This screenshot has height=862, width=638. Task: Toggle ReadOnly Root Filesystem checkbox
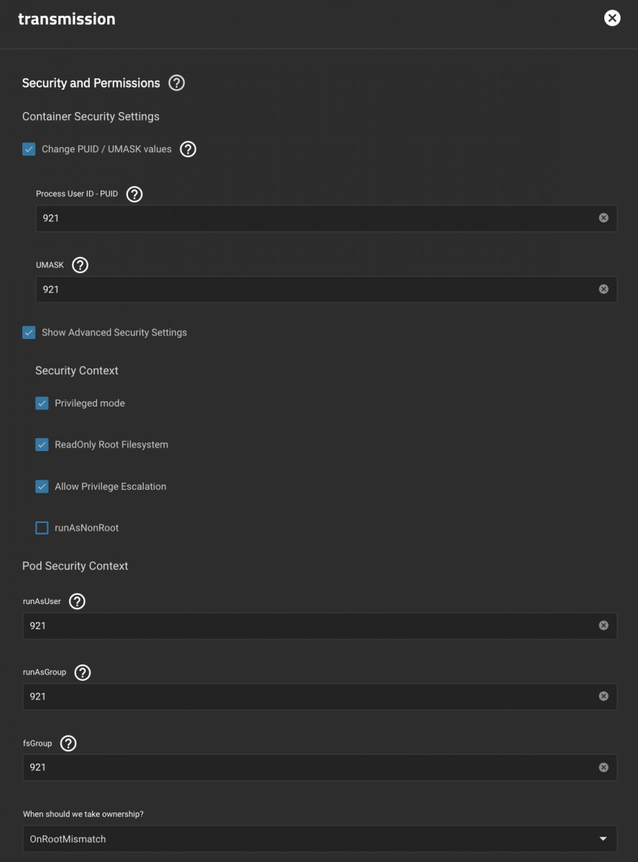[x=42, y=445]
